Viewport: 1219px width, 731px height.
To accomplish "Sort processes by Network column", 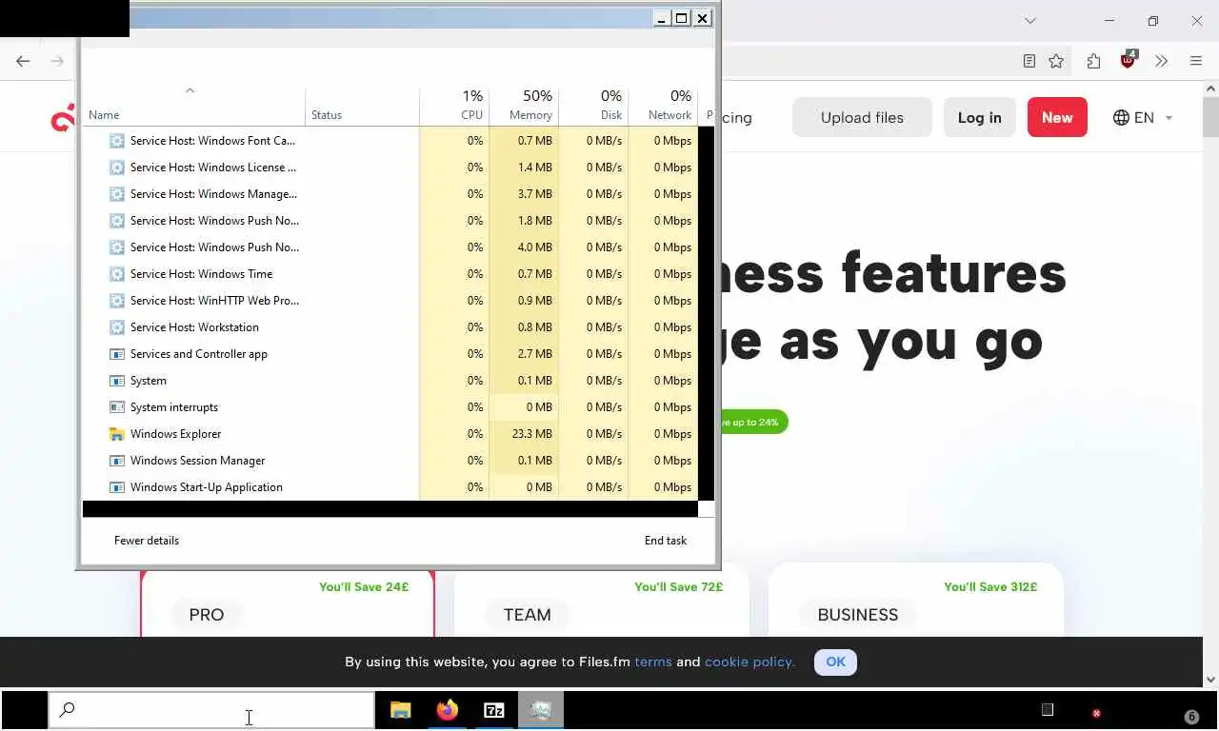I will [663, 107].
